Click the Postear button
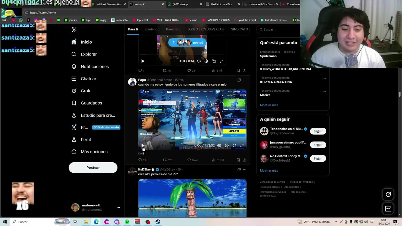The width and height of the screenshot is (402, 226). (x=93, y=168)
